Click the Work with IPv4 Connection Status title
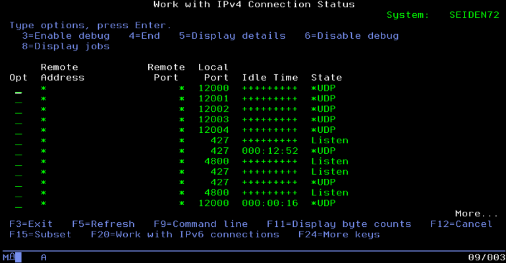Image resolution: width=506 pixels, height=263 pixels. click(x=254, y=5)
